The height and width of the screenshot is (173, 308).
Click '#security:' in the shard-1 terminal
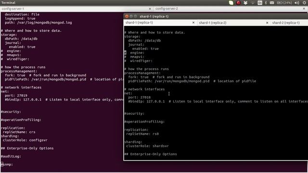[x=134, y=113]
